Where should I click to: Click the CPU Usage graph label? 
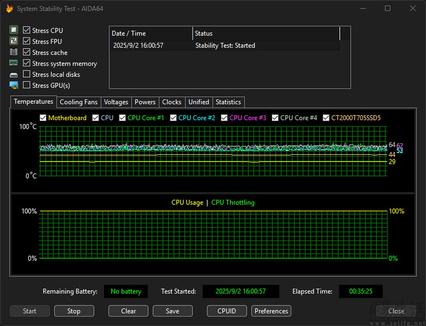pyautogui.click(x=187, y=203)
